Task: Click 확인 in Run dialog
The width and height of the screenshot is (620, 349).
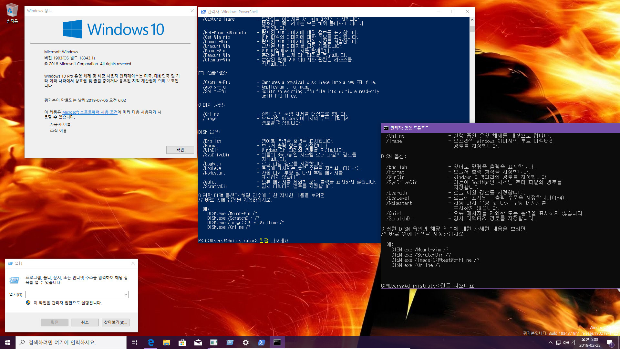Action: point(55,322)
